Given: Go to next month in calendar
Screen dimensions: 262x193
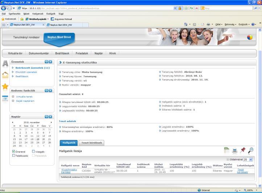Looking at the screenshot, I should point(51,122).
